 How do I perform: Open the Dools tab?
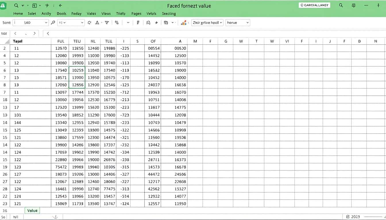61,13
